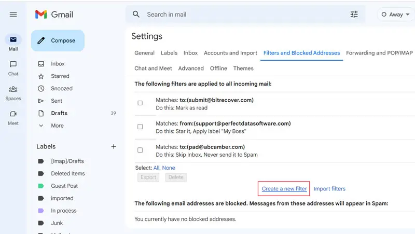Open the Guest Post label
The width and height of the screenshot is (415, 234).
pos(64,186)
